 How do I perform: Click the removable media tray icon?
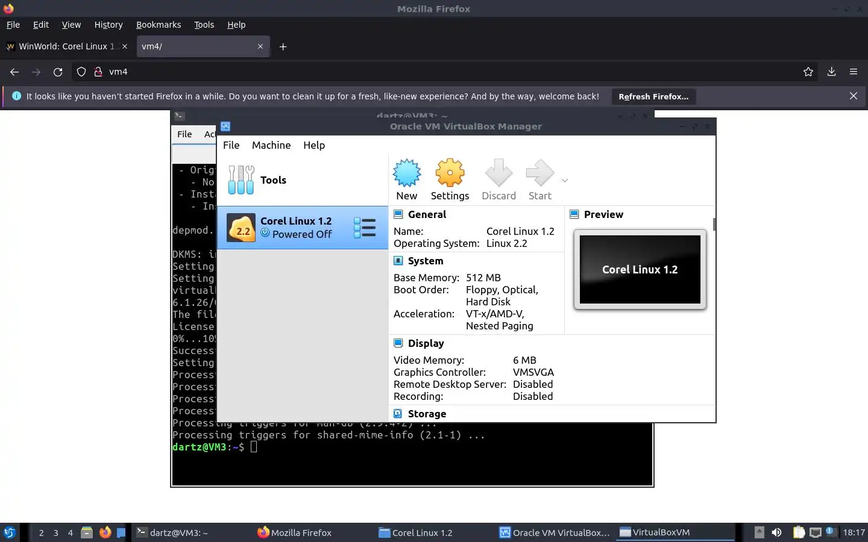click(759, 532)
